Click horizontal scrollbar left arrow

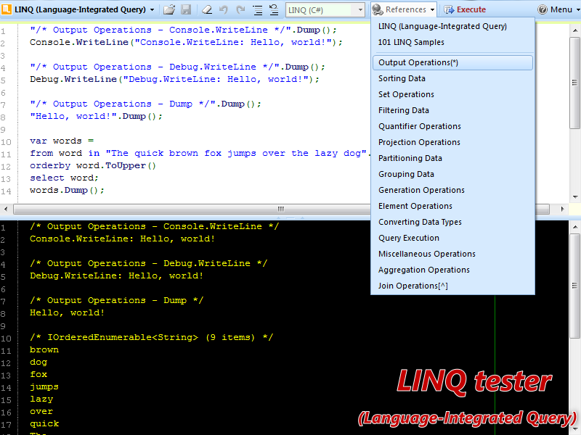(6, 209)
